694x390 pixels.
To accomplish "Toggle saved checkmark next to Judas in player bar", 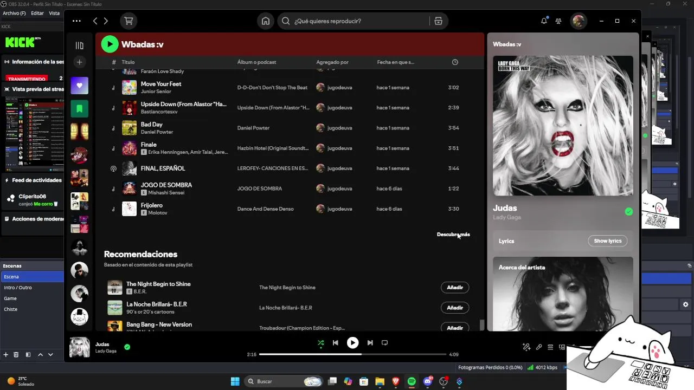I will [x=127, y=347].
